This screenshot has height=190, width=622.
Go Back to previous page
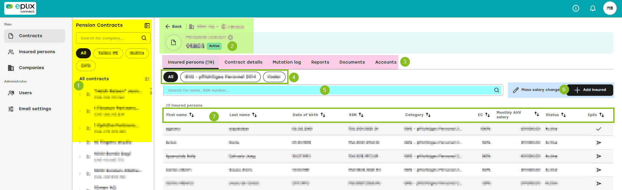pos(173,27)
